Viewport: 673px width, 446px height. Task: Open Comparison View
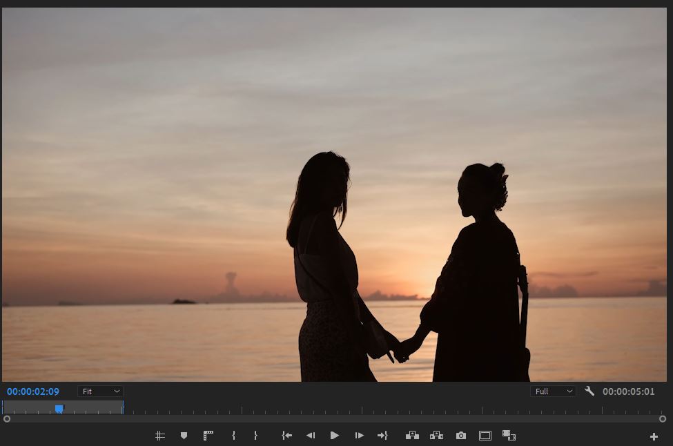(485, 436)
